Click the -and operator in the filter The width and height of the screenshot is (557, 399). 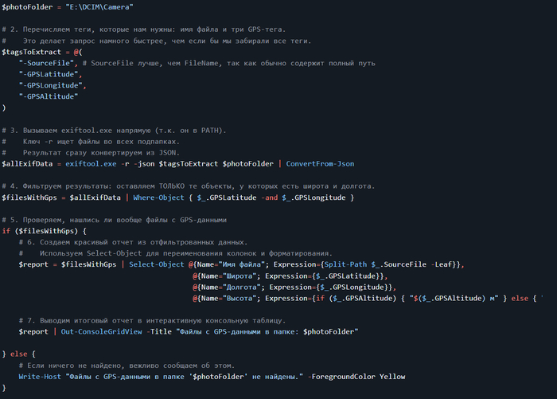[x=271, y=197]
